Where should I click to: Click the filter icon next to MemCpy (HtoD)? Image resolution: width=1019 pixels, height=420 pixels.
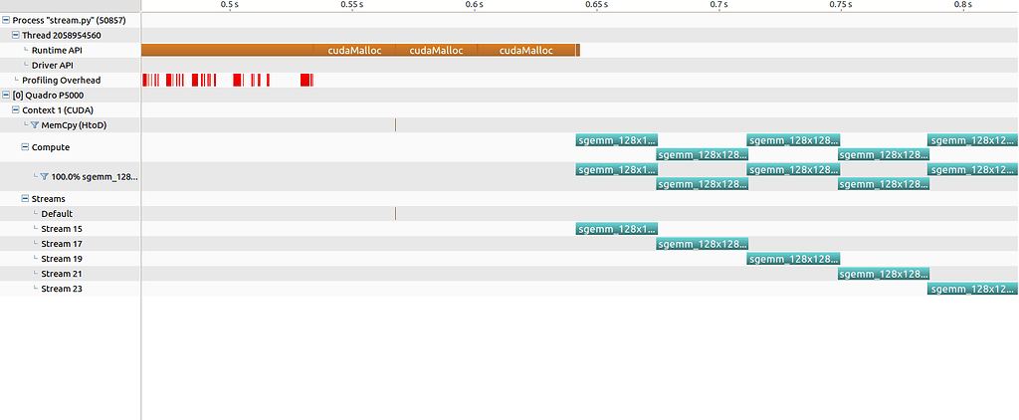point(35,125)
